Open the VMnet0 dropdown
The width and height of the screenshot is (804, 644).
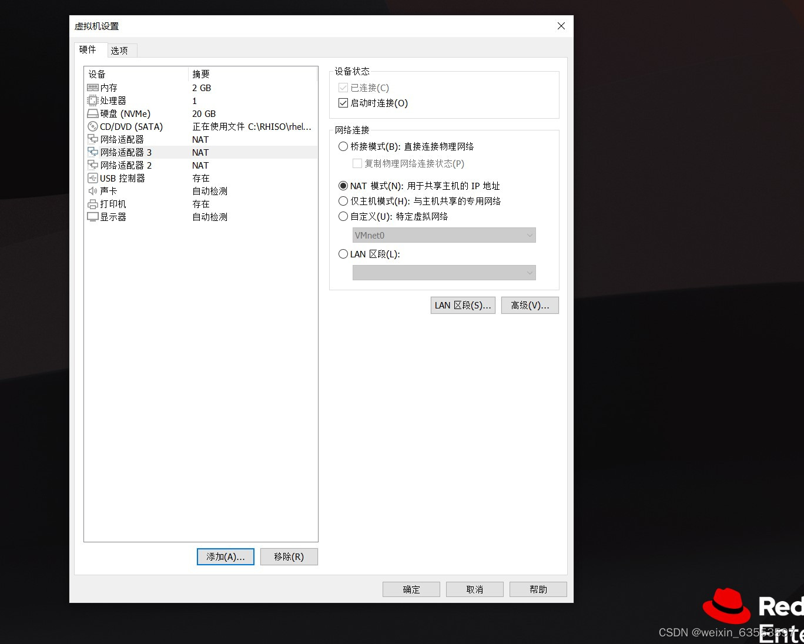pos(444,235)
